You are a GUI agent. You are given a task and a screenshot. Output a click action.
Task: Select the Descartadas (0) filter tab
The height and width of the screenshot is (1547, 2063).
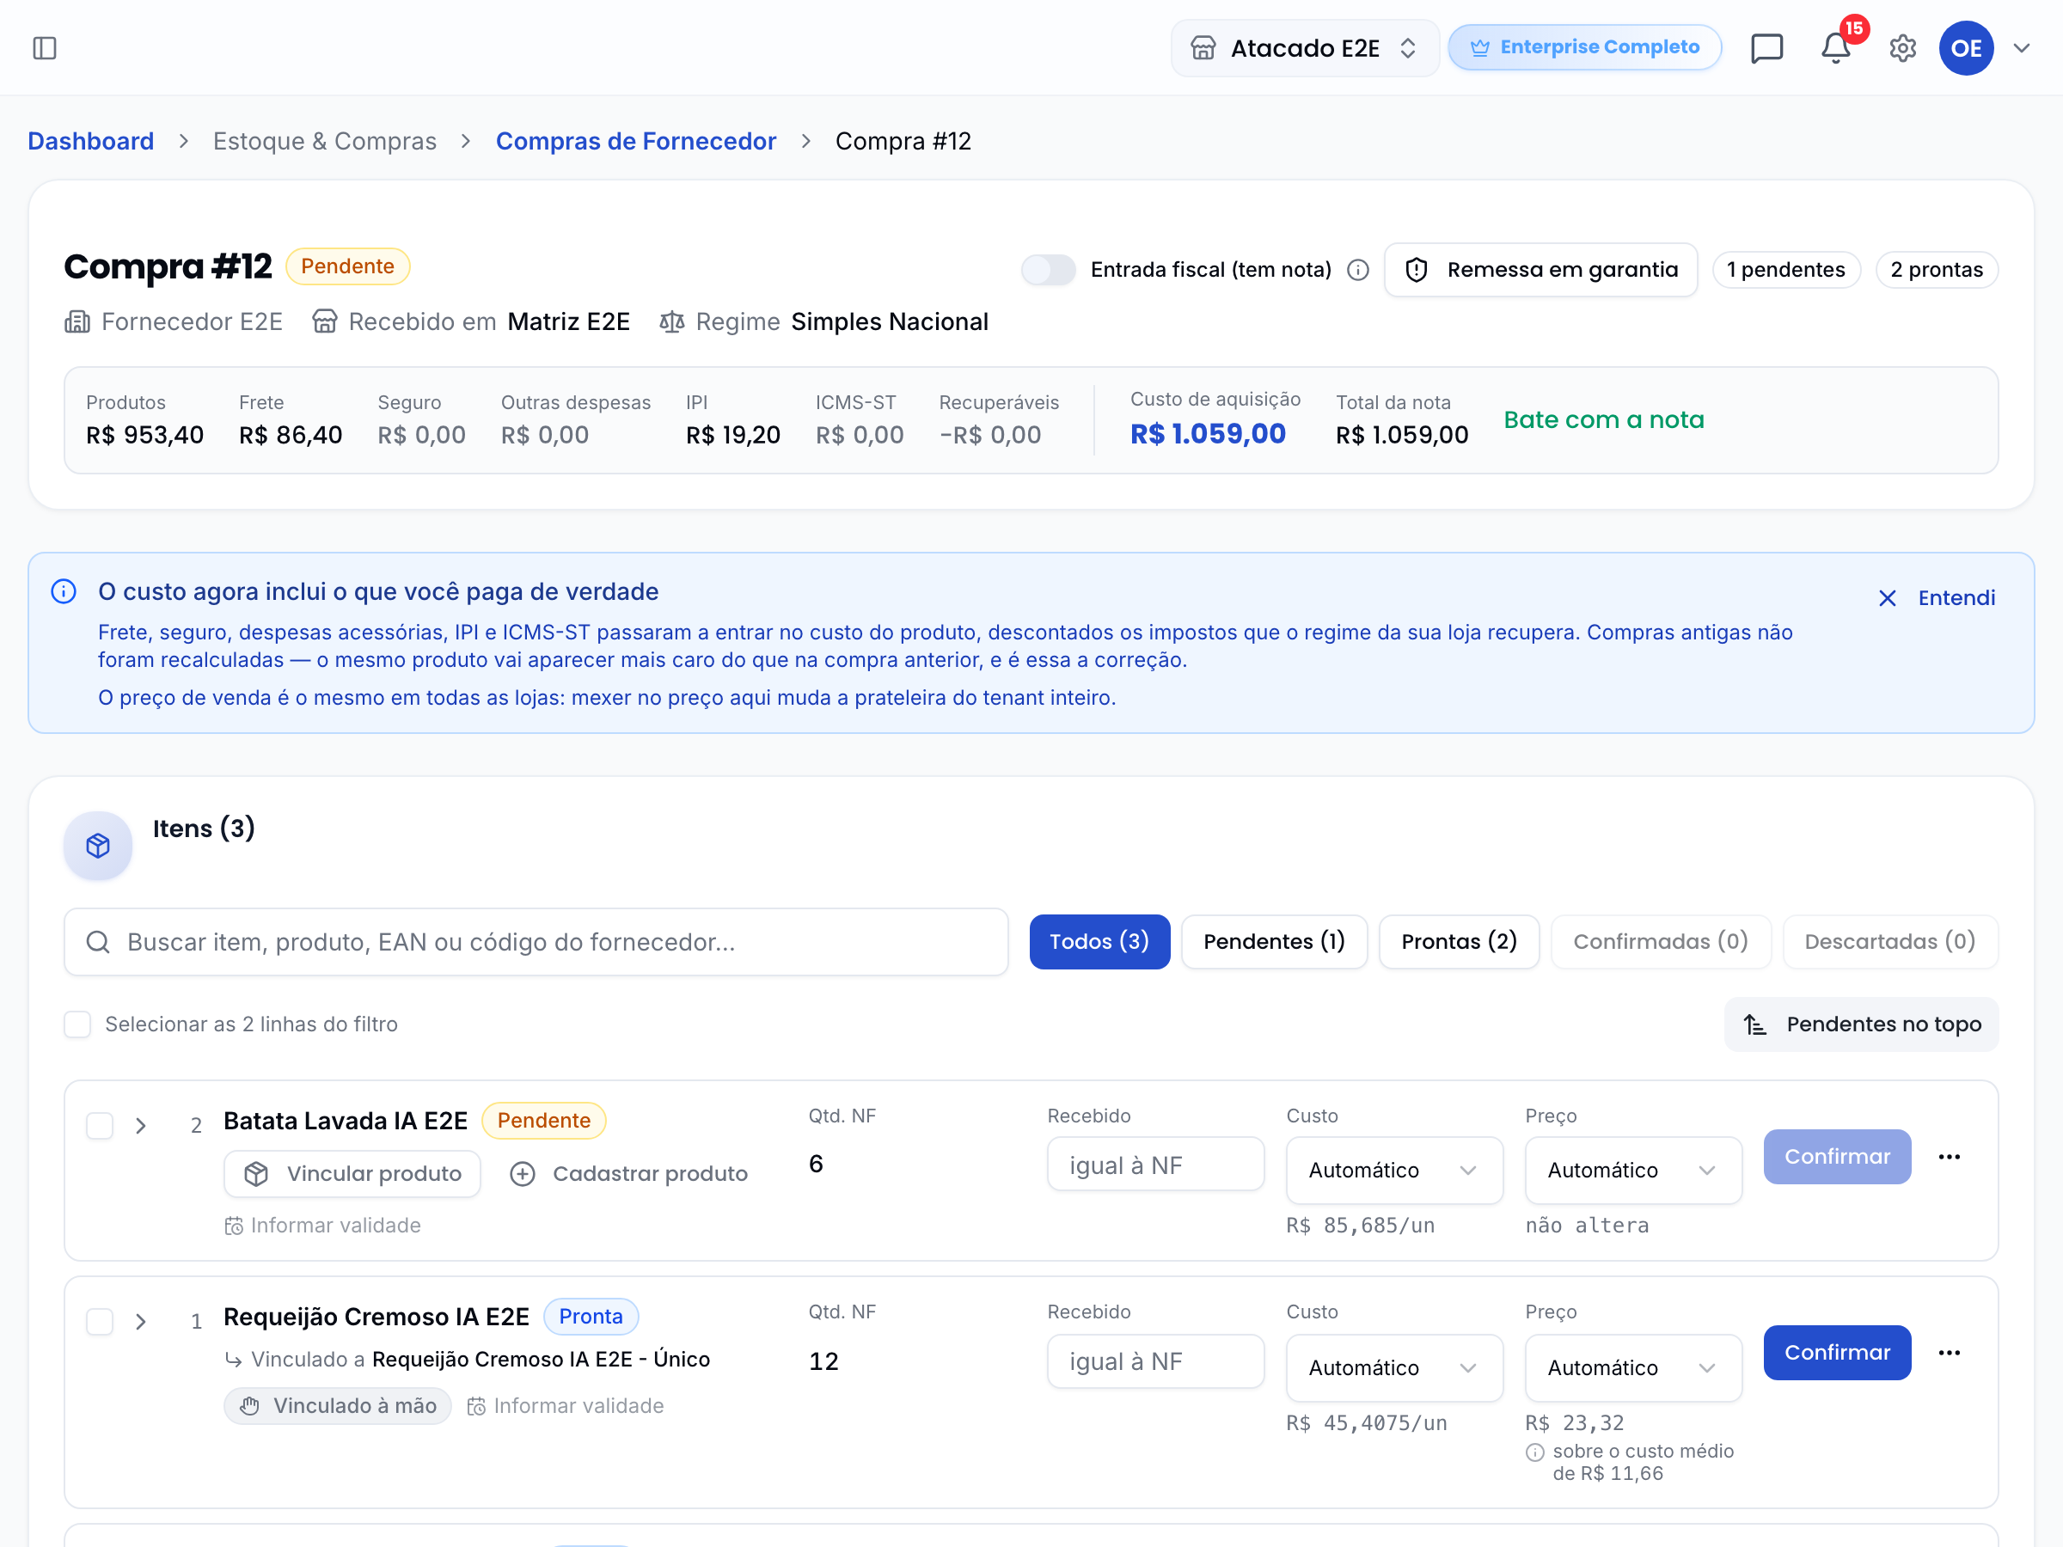pyautogui.click(x=1889, y=942)
